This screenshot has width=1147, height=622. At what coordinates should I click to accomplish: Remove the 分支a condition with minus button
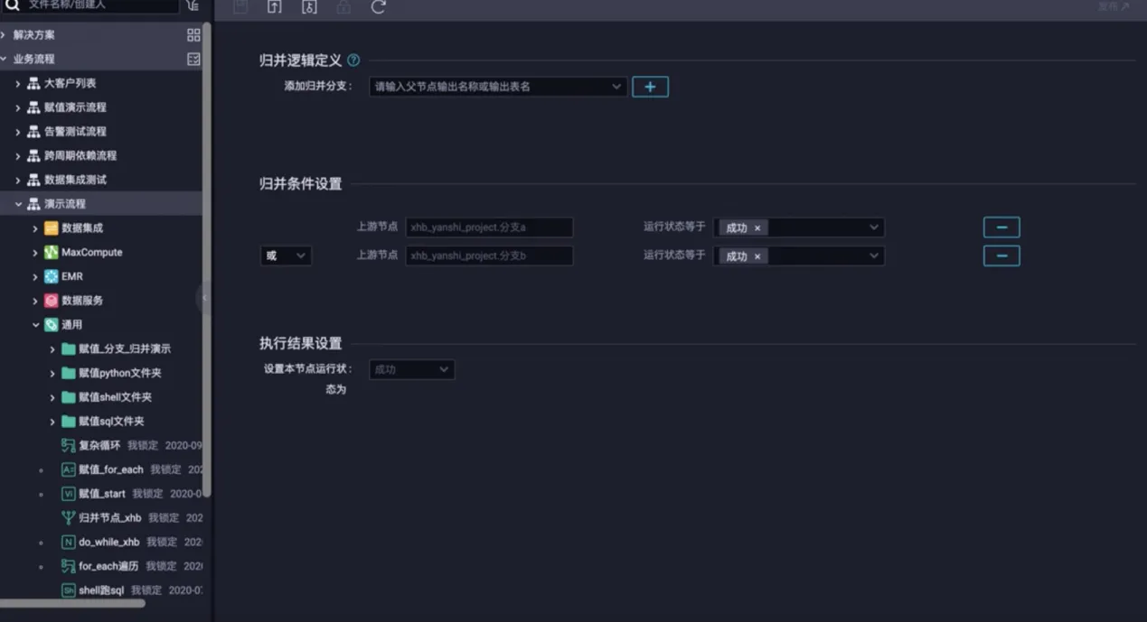(1001, 227)
